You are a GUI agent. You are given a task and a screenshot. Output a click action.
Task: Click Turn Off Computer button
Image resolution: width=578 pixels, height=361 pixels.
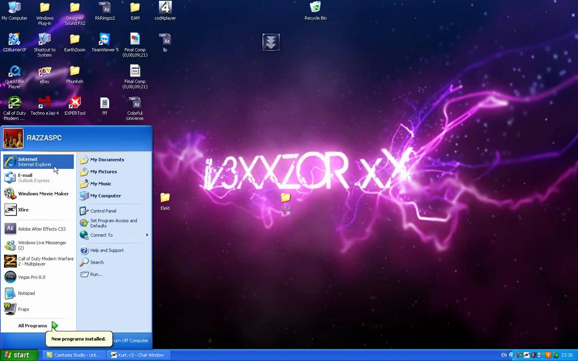130,340
